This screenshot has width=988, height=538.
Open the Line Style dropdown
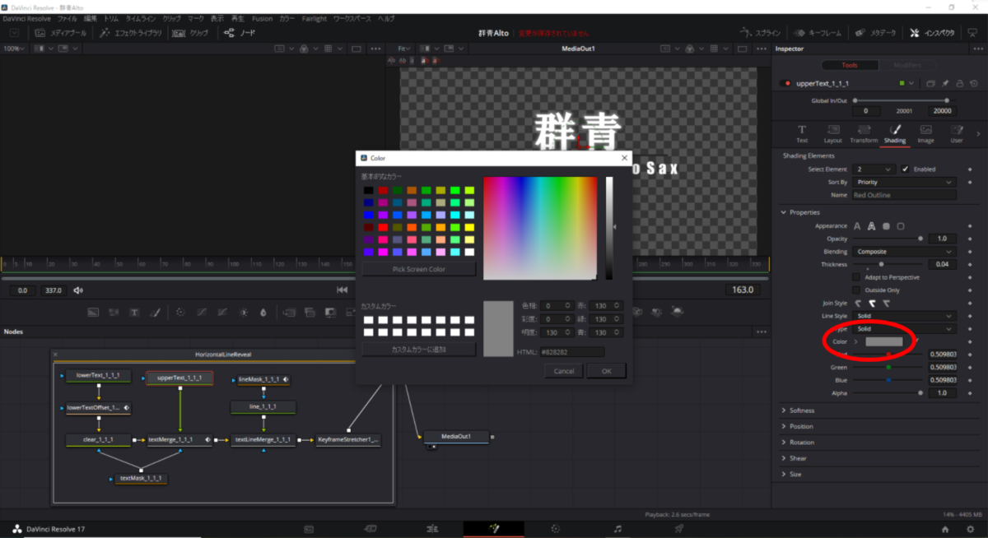(x=904, y=316)
